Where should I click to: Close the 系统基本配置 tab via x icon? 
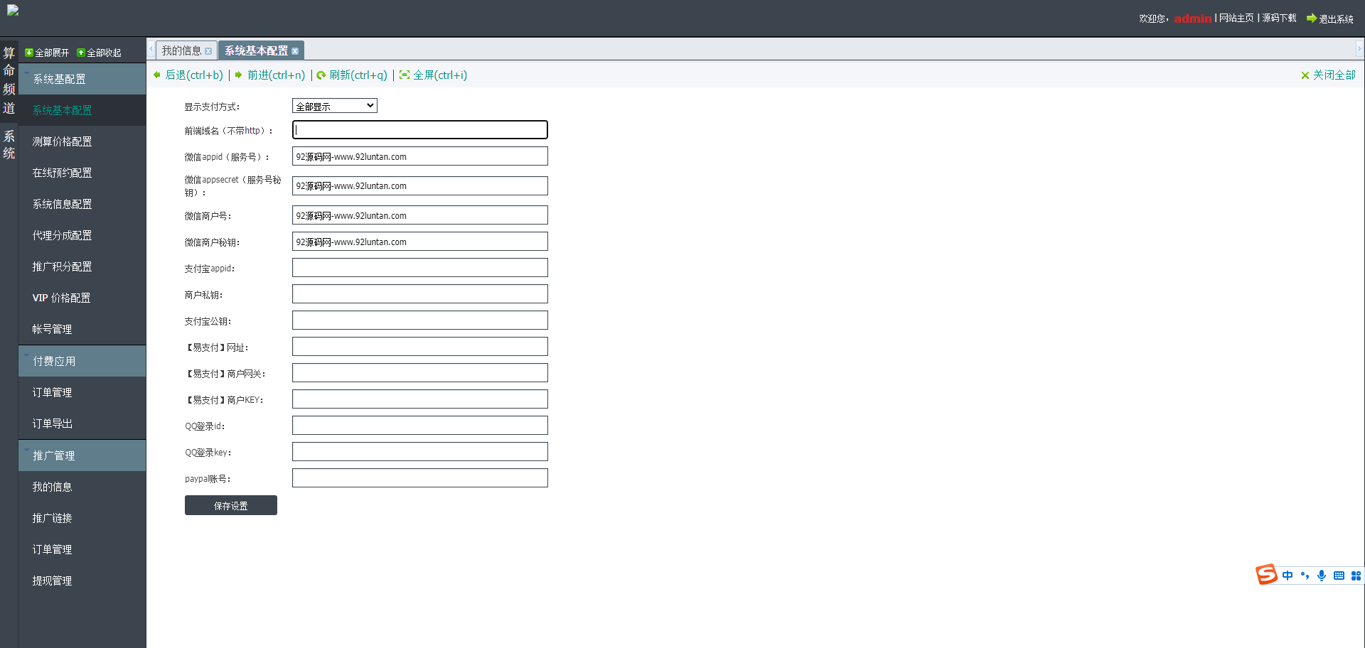point(295,51)
